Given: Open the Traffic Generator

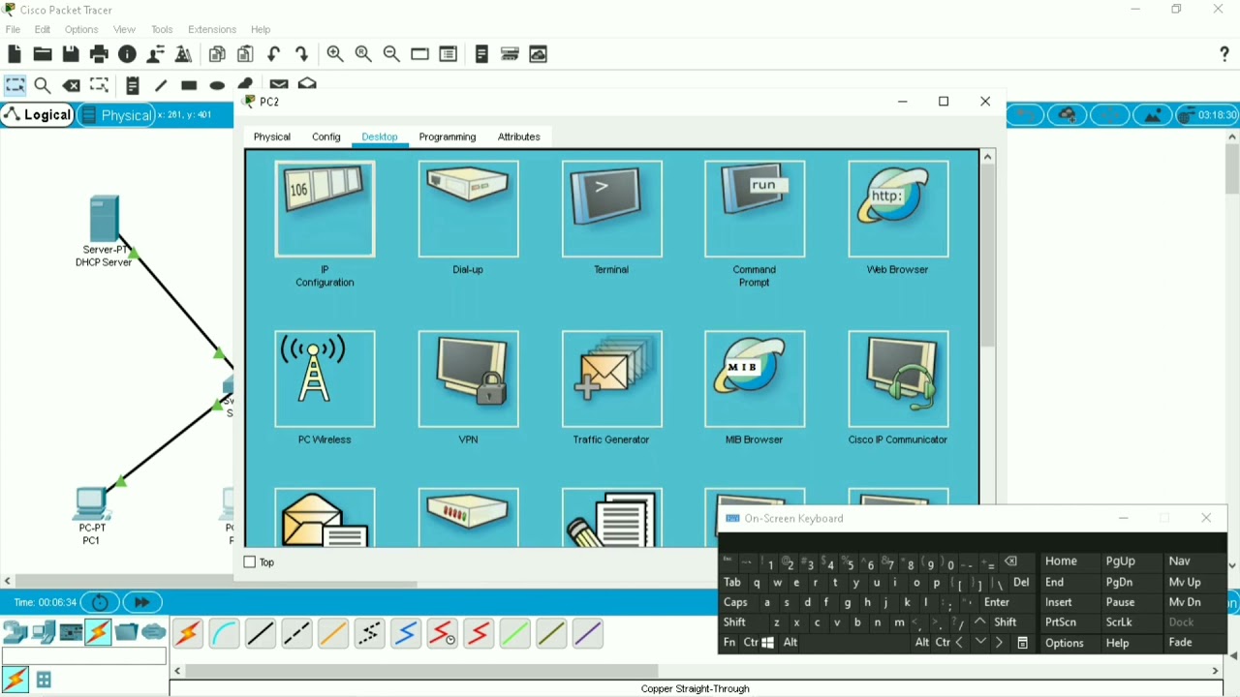Looking at the screenshot, I should (611, 379).
